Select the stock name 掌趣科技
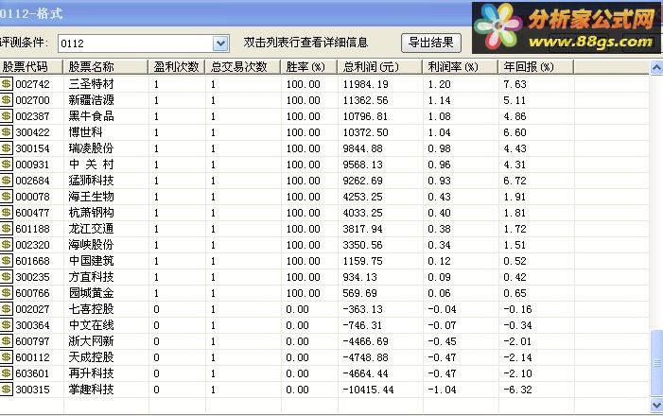Image resolution: width=663 pixels, height=416 pixels. 92,389
